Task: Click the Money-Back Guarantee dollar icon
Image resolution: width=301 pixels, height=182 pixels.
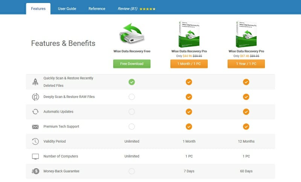Action: tap(35, 171)
